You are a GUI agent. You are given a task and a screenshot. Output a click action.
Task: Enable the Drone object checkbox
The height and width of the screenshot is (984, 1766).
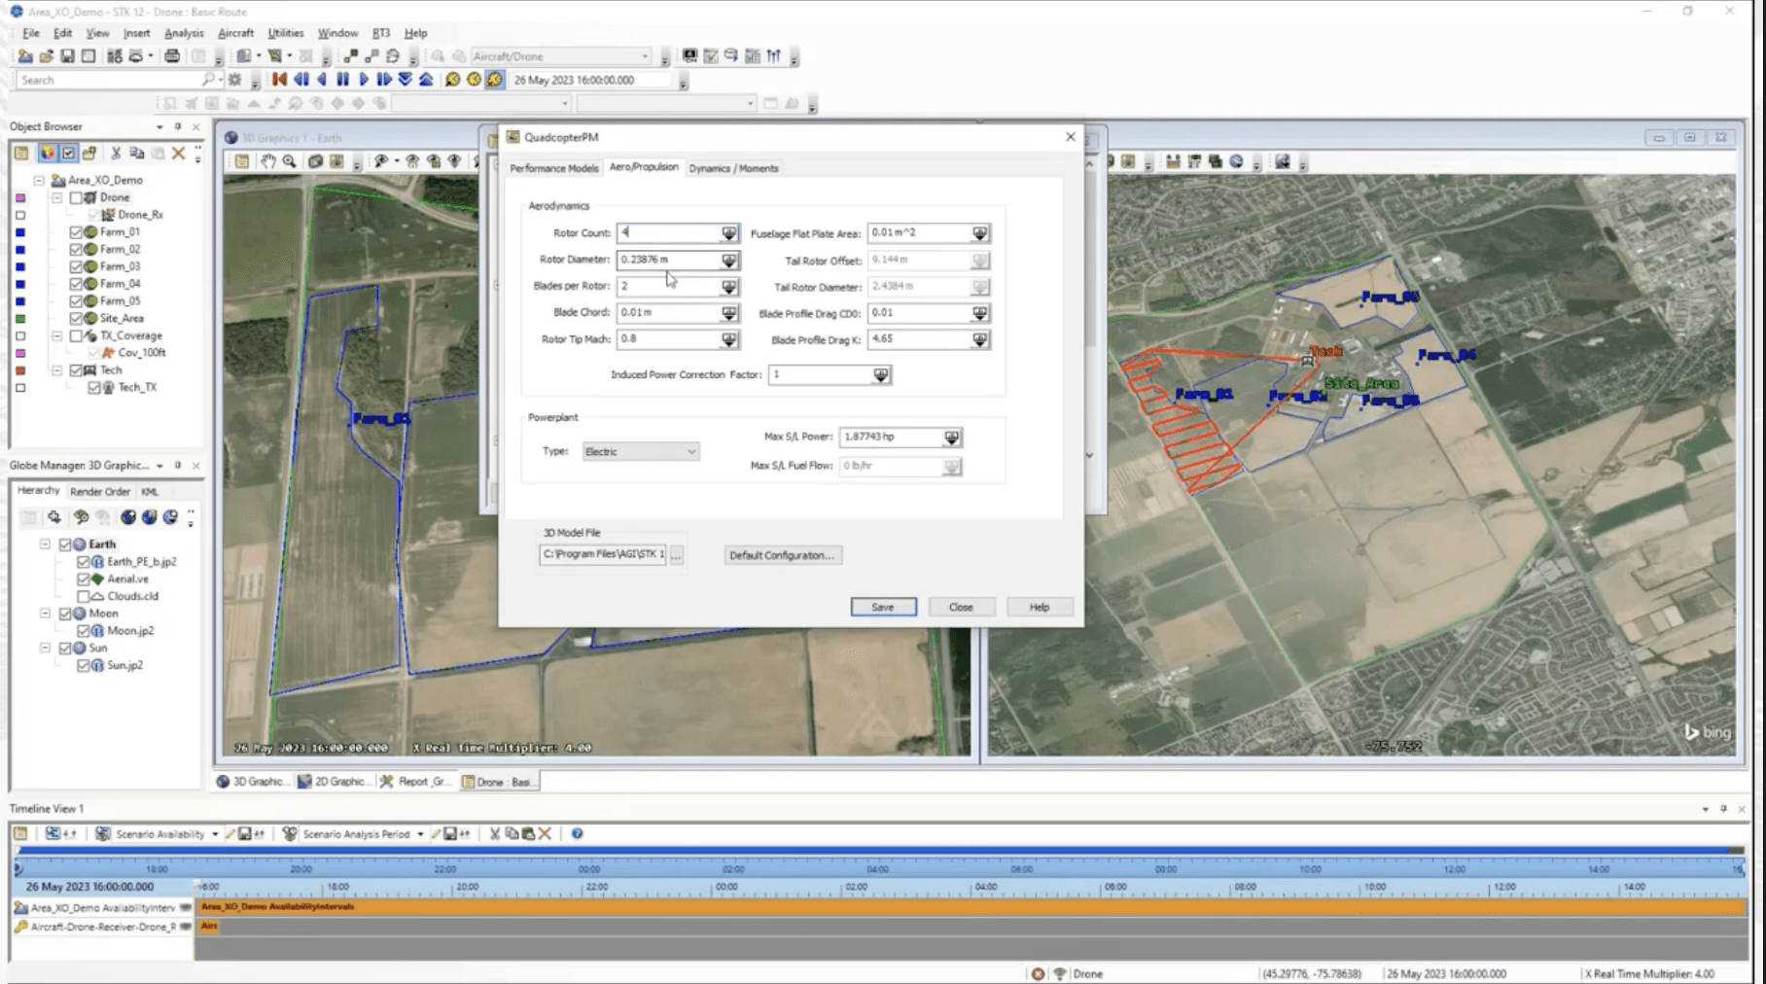[77, 197]
